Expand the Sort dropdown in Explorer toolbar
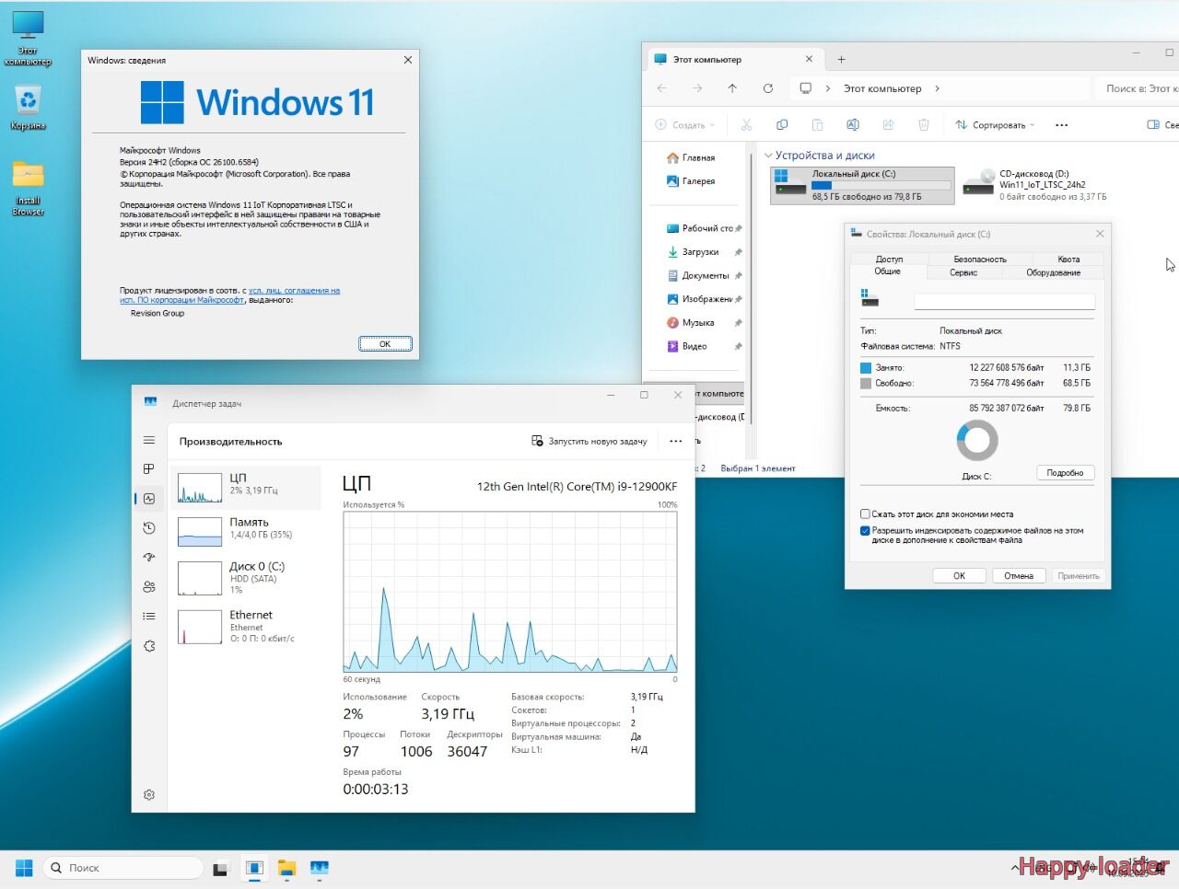1179x889 pixels. 996,125
